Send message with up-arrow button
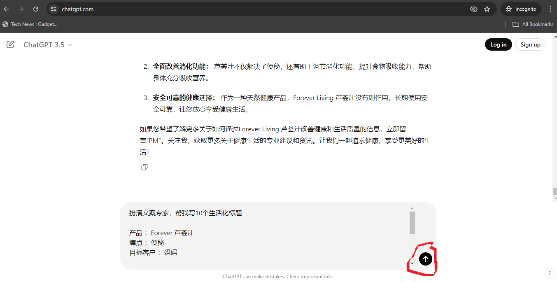Viewport: 557px width, 282px height. tap(426, 259)
